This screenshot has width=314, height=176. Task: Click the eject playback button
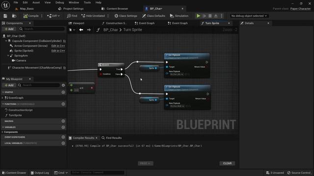pos(216,16)
